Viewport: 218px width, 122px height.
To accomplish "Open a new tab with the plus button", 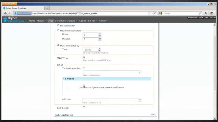I will [x=47, y=8].
